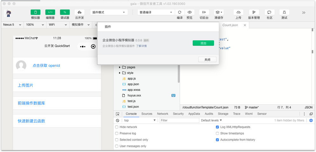Open huyue.xxx in file tree
The width and height of the screenshot is (316, 152).
[134, 95]
